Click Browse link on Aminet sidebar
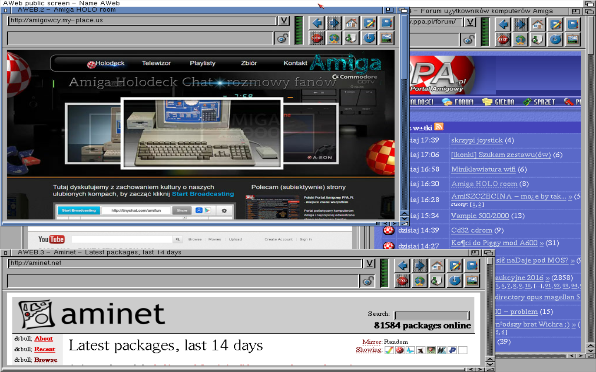The image size is (596, 372). 46,360
